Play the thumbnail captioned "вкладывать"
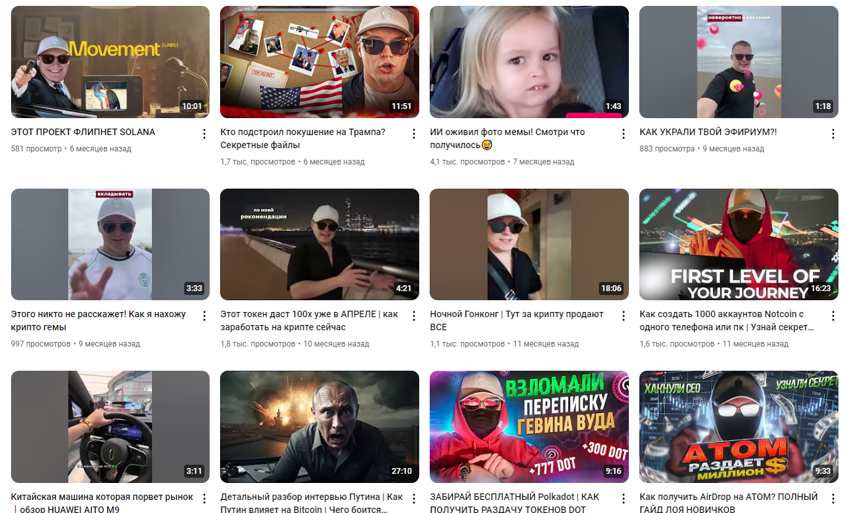This screenshot has height=513, width=845. pos(110,245)
